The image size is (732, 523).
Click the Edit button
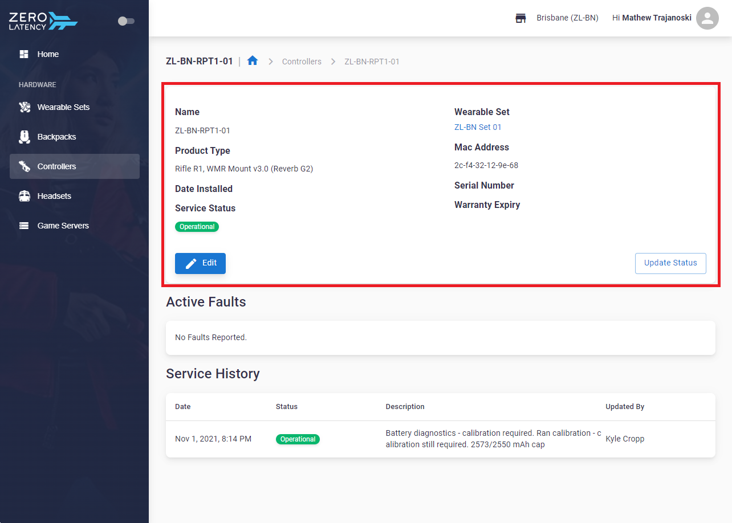200,263
